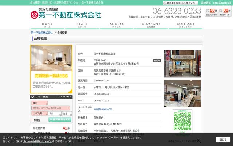
Task: Click the green search results button
Action: point(60,119)
